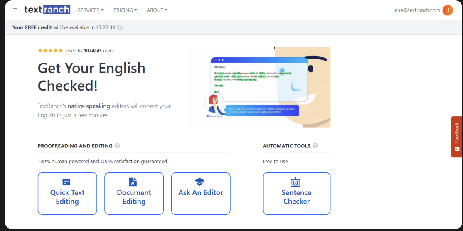This screenshot has height=231, width=463.
Task: Click help icon beside Automatic Tools
Action: 315,146
